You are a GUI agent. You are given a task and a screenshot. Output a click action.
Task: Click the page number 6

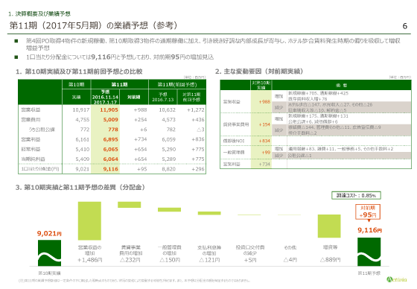[404, 26]
